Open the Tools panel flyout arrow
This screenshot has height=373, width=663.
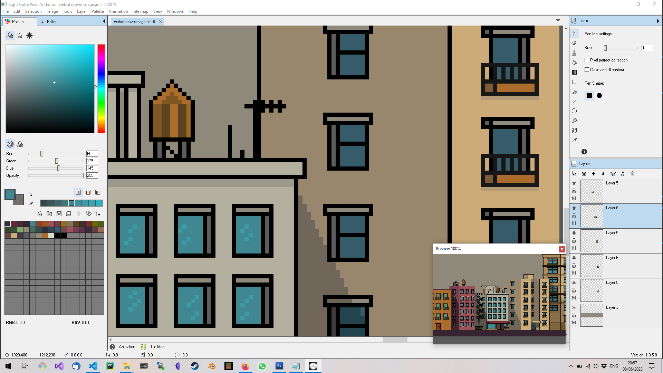658,21
